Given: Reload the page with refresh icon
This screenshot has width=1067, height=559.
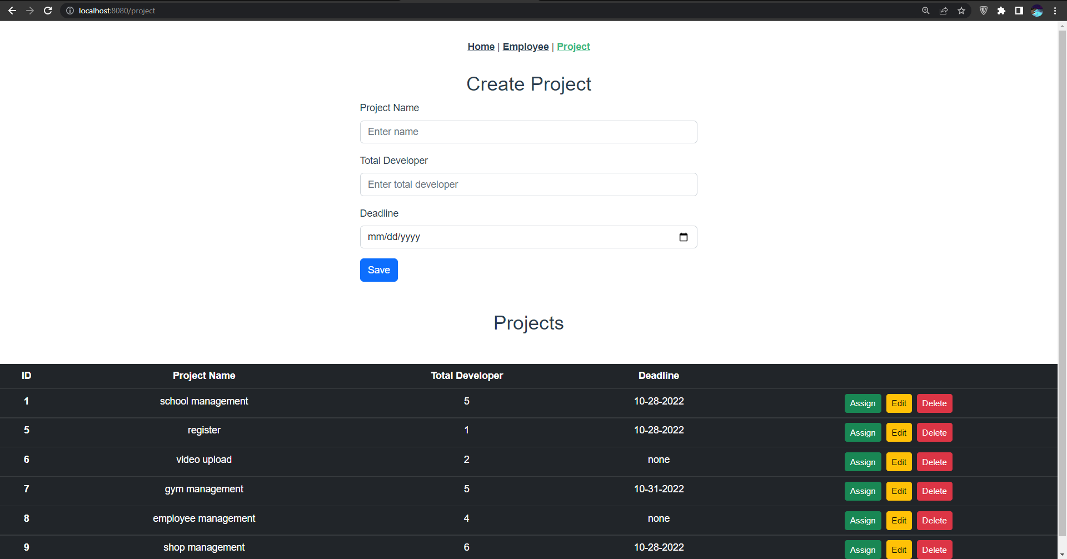Looking at the screenshot, I should (x=48, y=11).
